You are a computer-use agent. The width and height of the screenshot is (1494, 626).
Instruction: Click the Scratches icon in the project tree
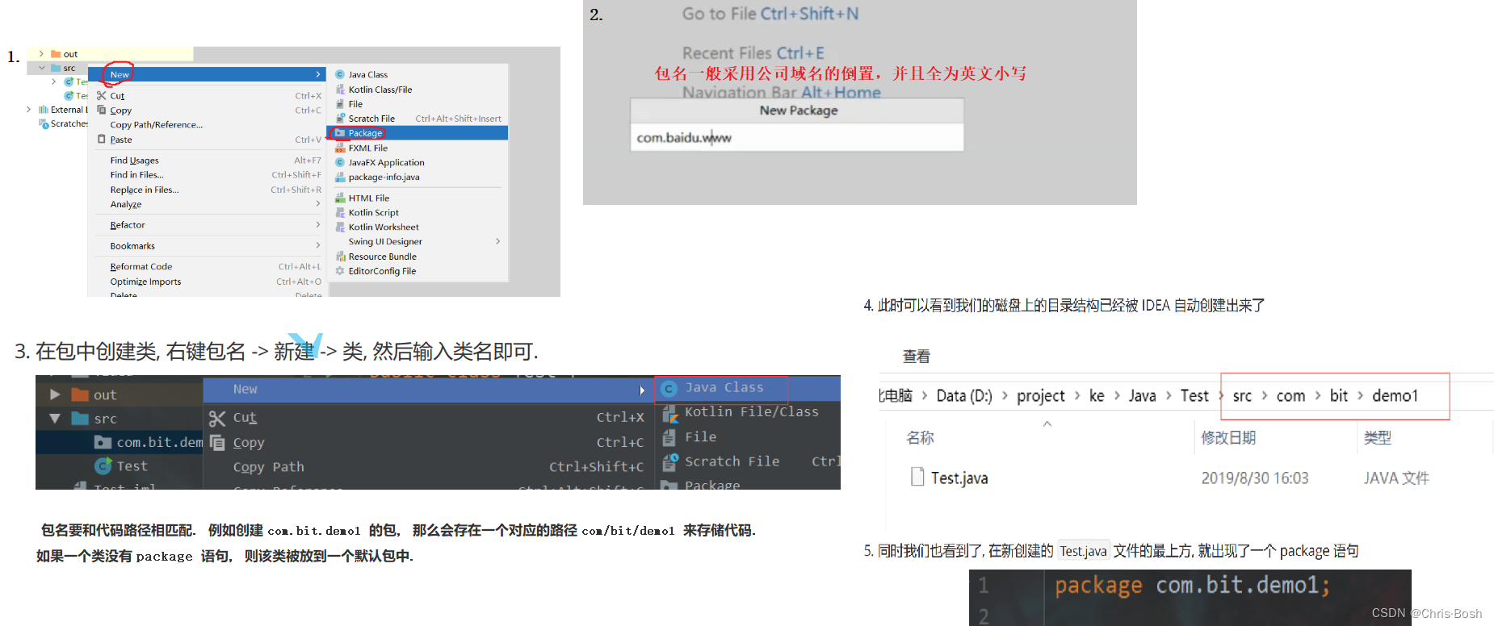click(44, 123)
